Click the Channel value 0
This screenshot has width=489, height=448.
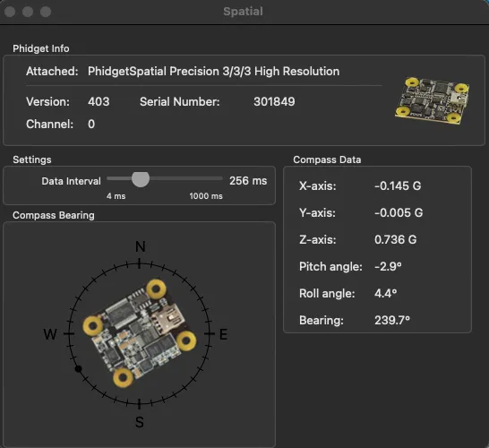pos(91,124)
